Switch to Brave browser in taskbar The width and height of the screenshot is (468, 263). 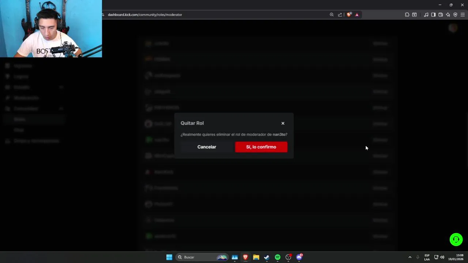point(245,257)
